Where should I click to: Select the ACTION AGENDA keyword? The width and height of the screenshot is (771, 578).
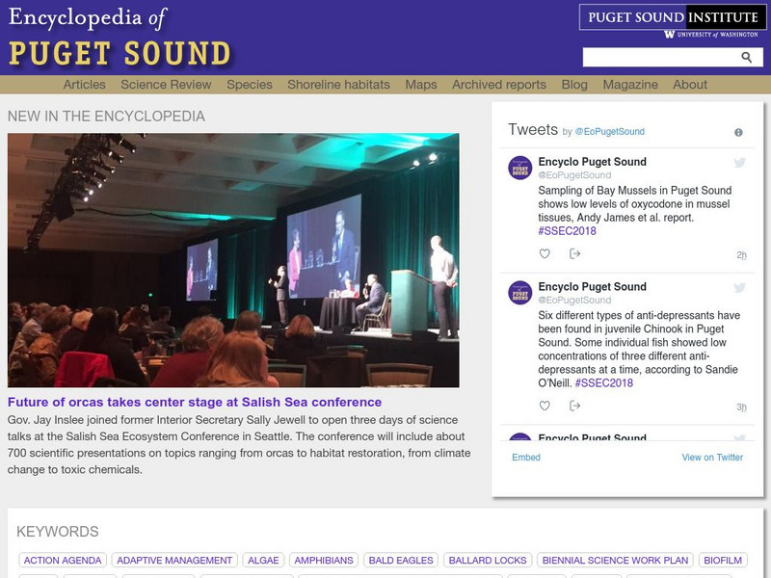pyautogui.click(x=63, y=561)
